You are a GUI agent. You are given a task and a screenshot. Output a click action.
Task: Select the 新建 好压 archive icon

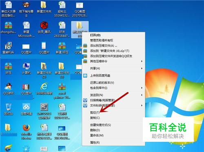[62, 48]
